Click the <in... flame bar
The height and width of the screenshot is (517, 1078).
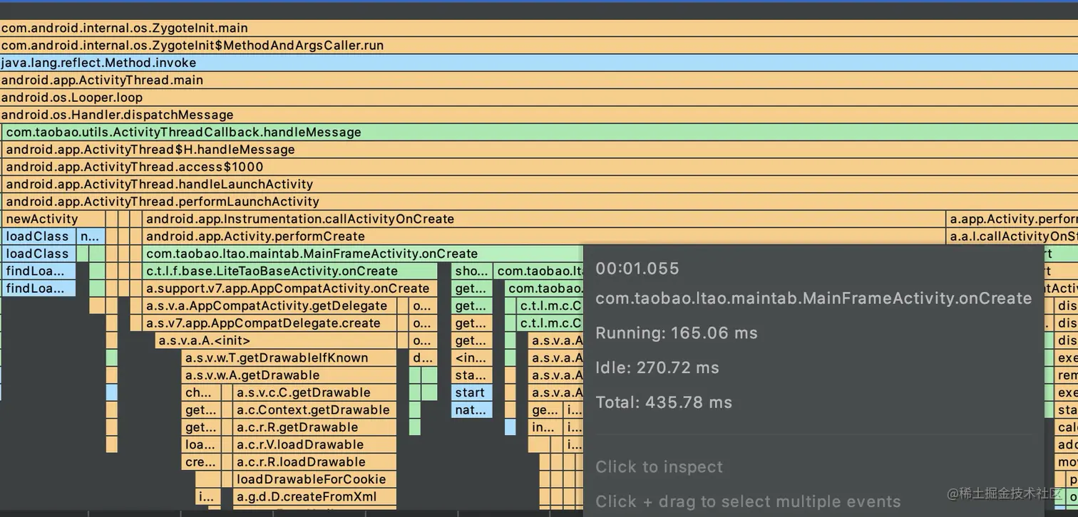pos(472,357)
